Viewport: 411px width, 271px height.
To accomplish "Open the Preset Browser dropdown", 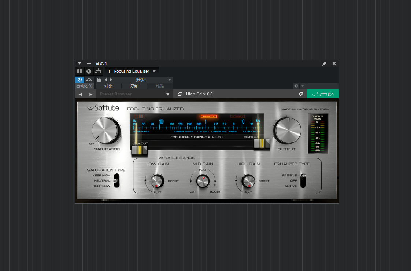I will tap(168, 94).
